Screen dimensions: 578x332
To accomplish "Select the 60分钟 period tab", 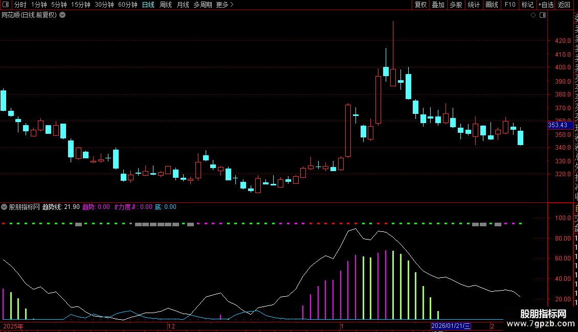I will (127, 5).
